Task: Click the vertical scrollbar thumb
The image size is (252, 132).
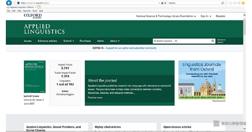Action: coord(244,27)
